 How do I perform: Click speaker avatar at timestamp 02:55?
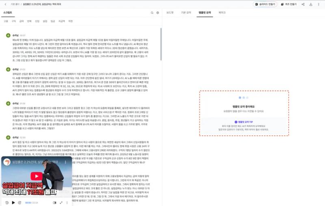[x=8, y=137]
